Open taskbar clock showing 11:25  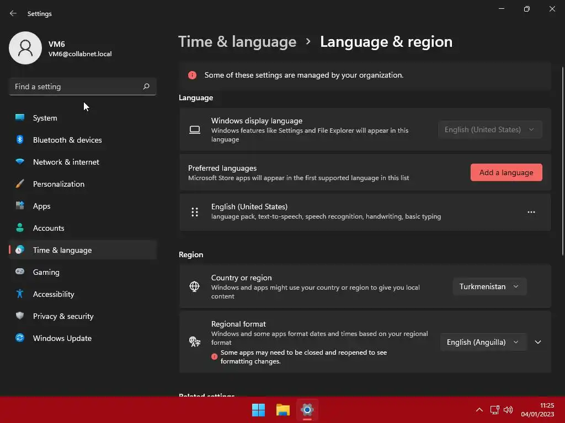click(x=537, y=410)
